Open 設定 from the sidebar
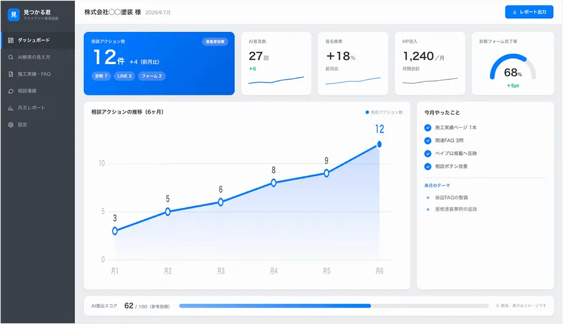The width and height of the screenshot is (563, 324). pos(38,125)
